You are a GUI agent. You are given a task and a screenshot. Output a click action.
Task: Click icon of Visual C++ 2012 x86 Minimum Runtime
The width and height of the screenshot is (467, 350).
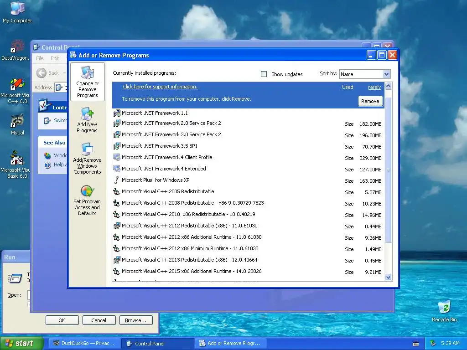coord(117,248)
